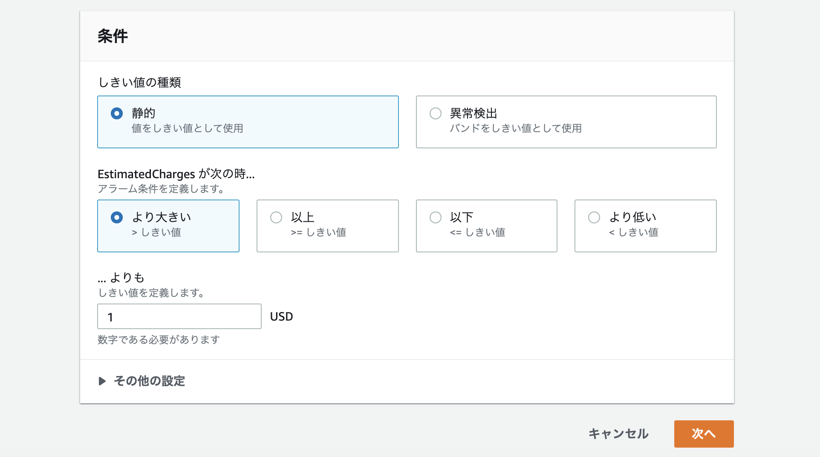The image size is (820, 457).
Task: Select the 以下 (<= しきい値) condition
Action: click(x=436, y=217)
